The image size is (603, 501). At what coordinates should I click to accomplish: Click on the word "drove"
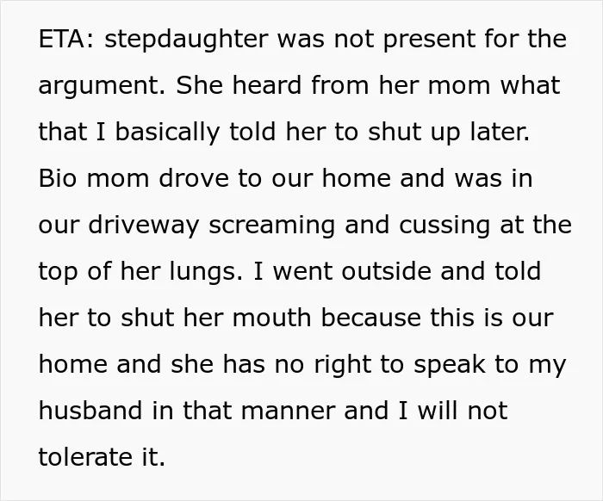(194, 178)
